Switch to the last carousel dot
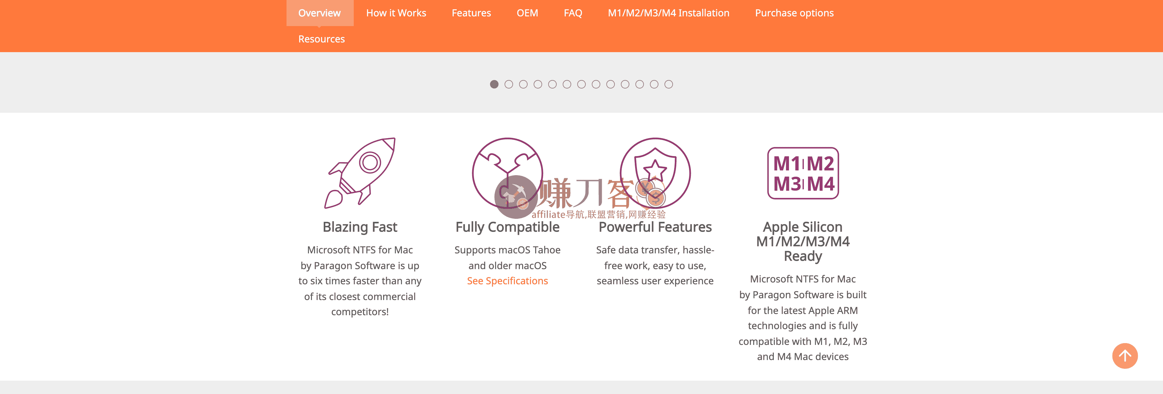This screenshot has width=1163, height=394. tap(669, 84)
